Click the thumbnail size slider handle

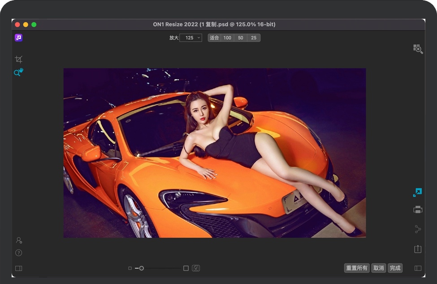pyautogui.click(x=142, y=268)
